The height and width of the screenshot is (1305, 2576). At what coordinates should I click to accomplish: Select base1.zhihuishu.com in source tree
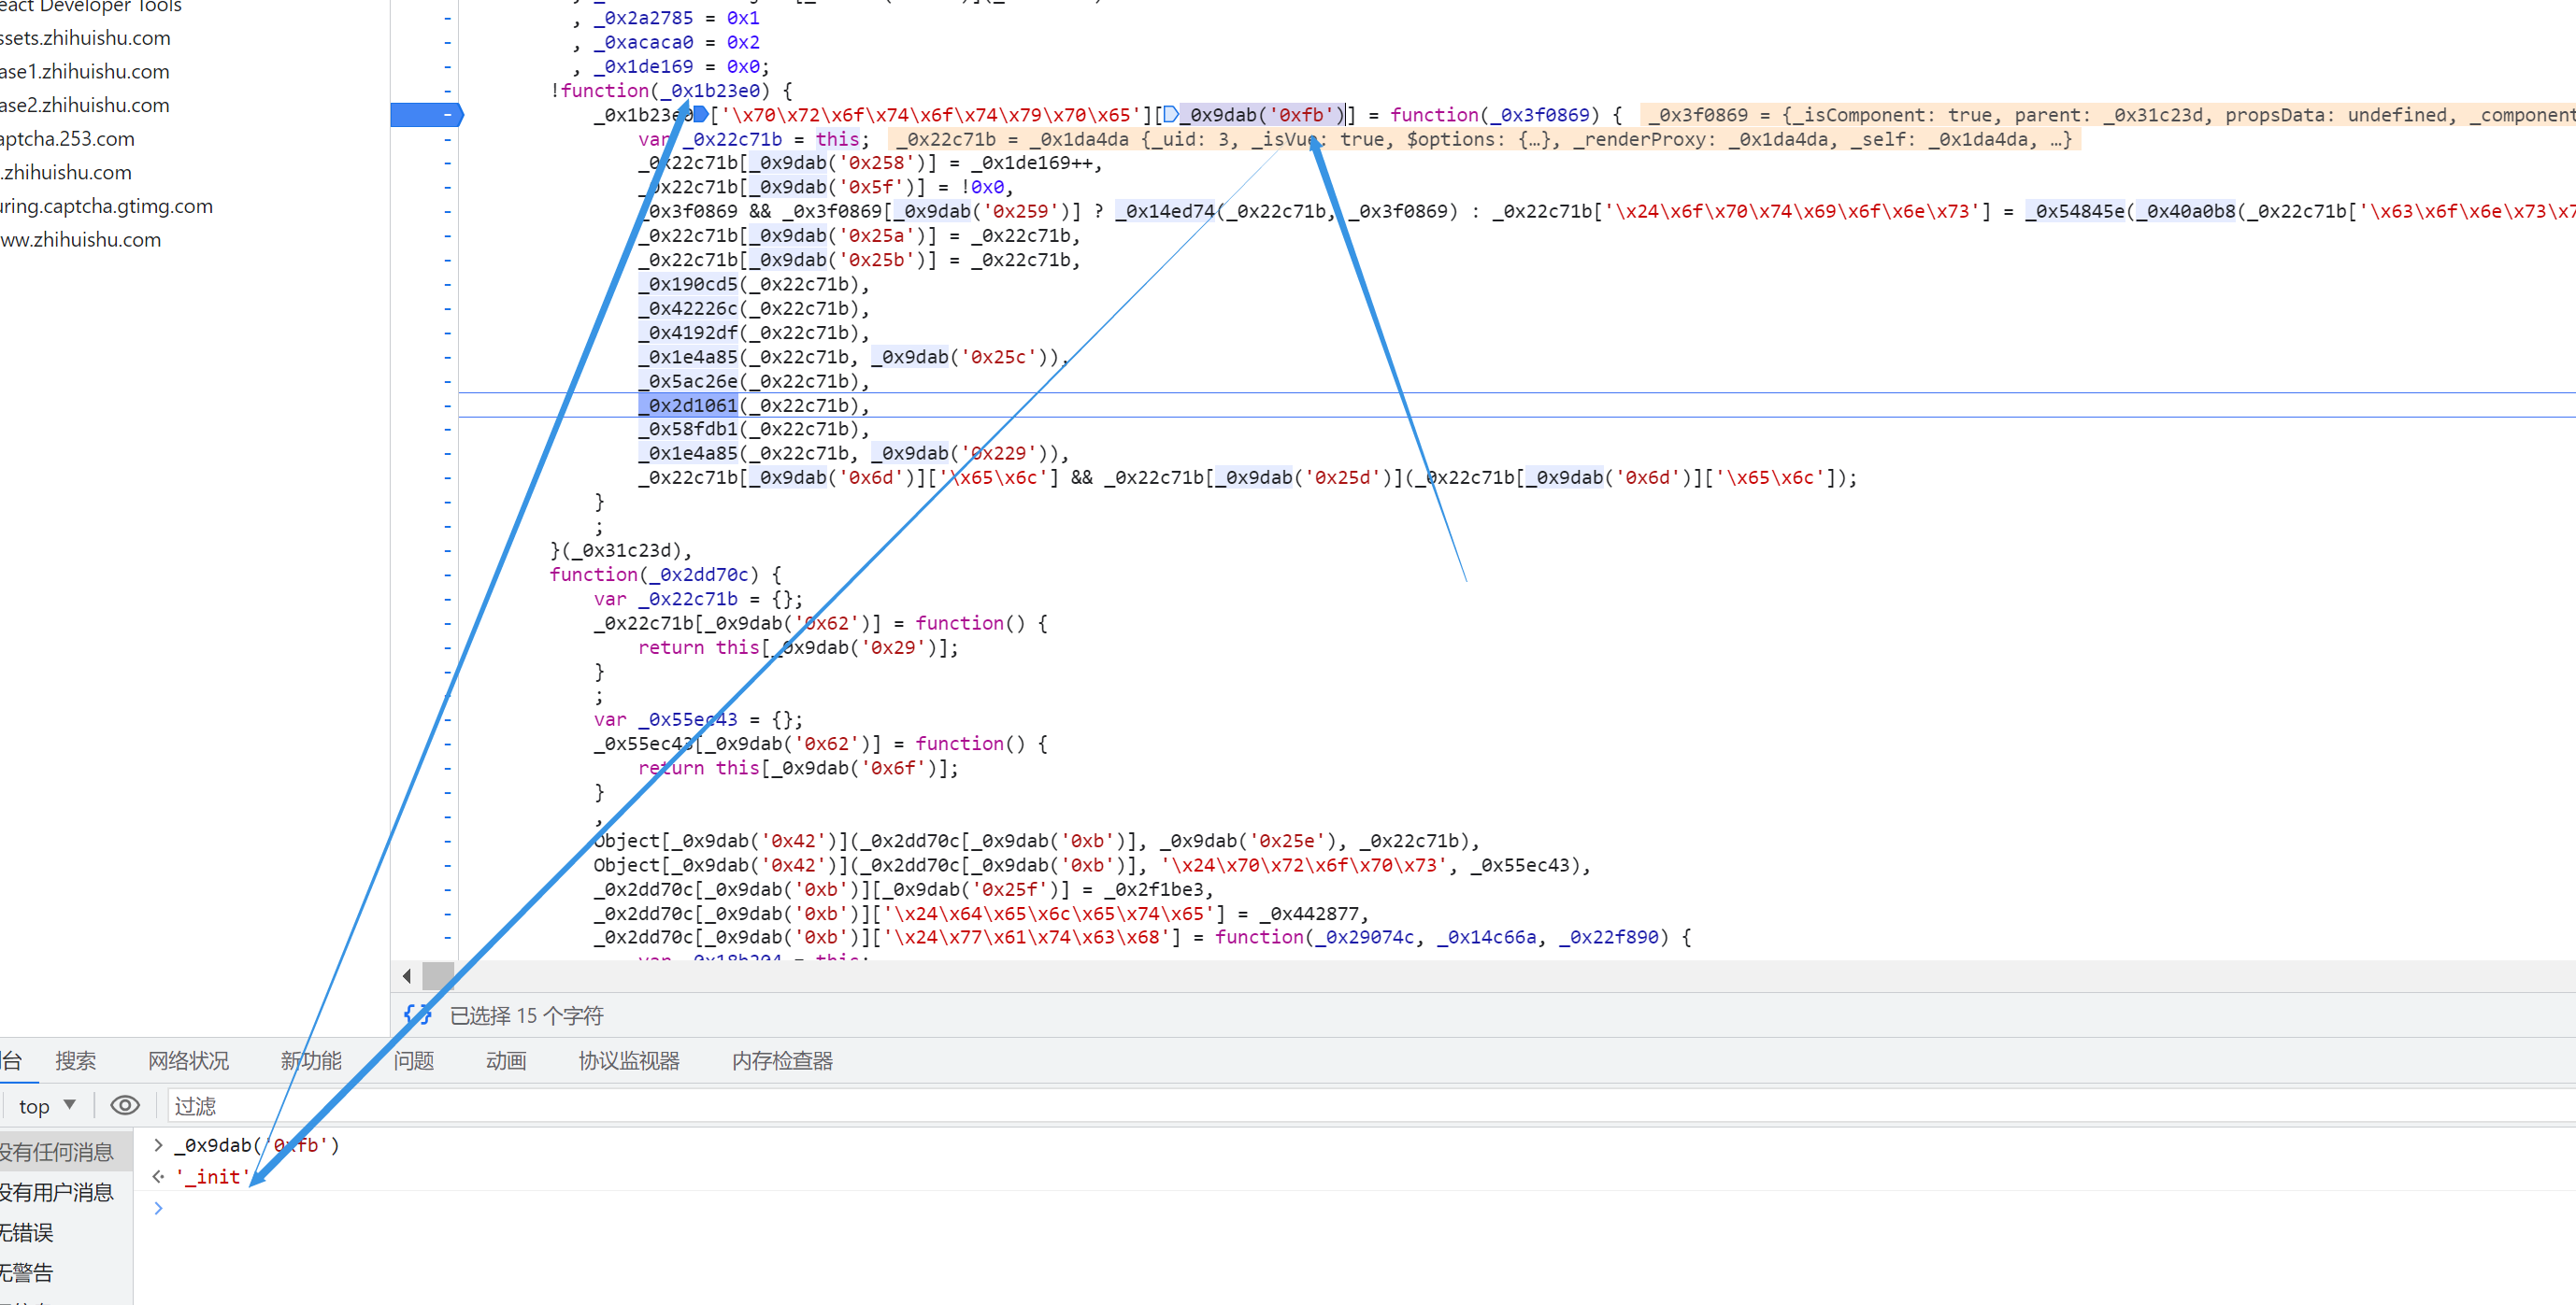(84, 72)
